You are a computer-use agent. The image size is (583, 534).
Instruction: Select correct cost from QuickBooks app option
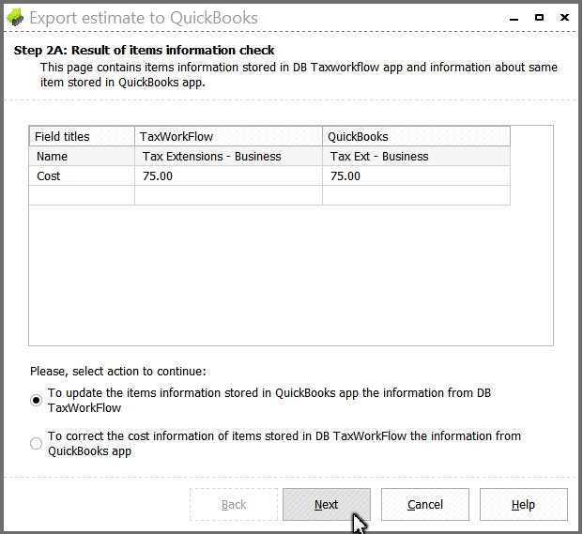click(x=36, y=443)
